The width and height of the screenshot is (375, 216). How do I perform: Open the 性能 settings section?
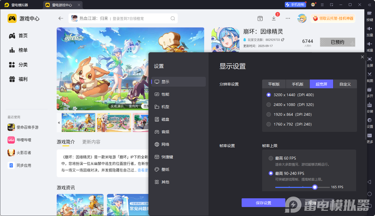point(178,94)
